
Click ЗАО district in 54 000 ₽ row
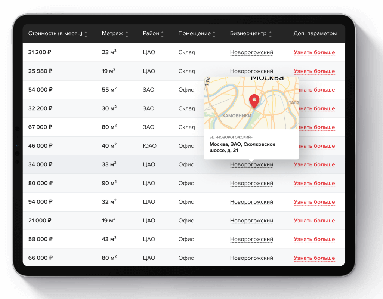[148, 90]
